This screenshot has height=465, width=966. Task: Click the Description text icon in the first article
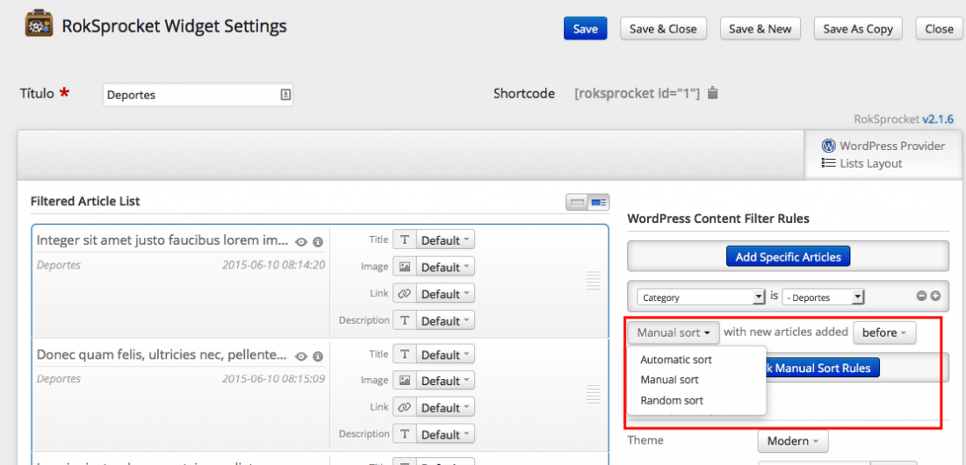point(404,320)
